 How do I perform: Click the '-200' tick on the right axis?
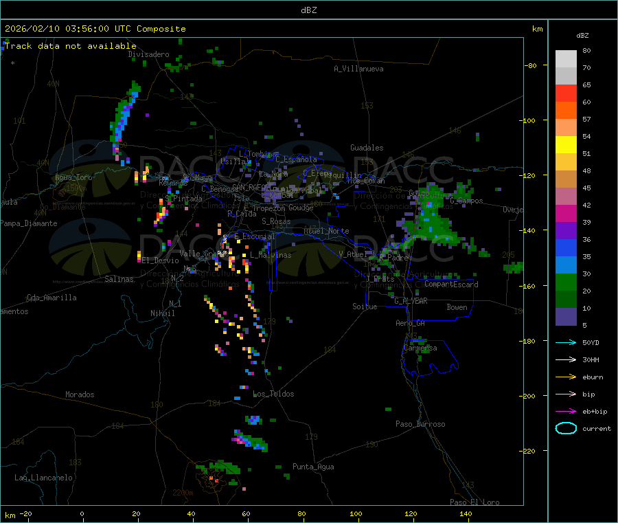[527, 397]
